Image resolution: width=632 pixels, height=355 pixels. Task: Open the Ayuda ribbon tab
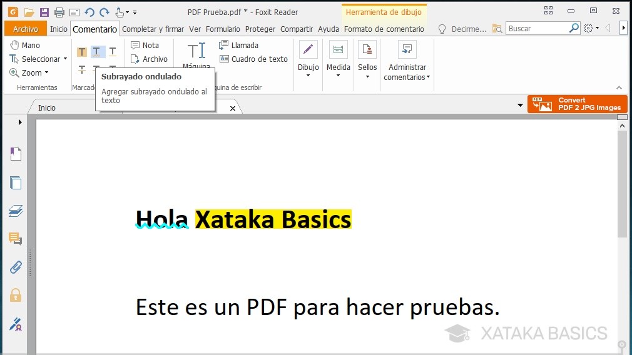(x=329, y=29)
